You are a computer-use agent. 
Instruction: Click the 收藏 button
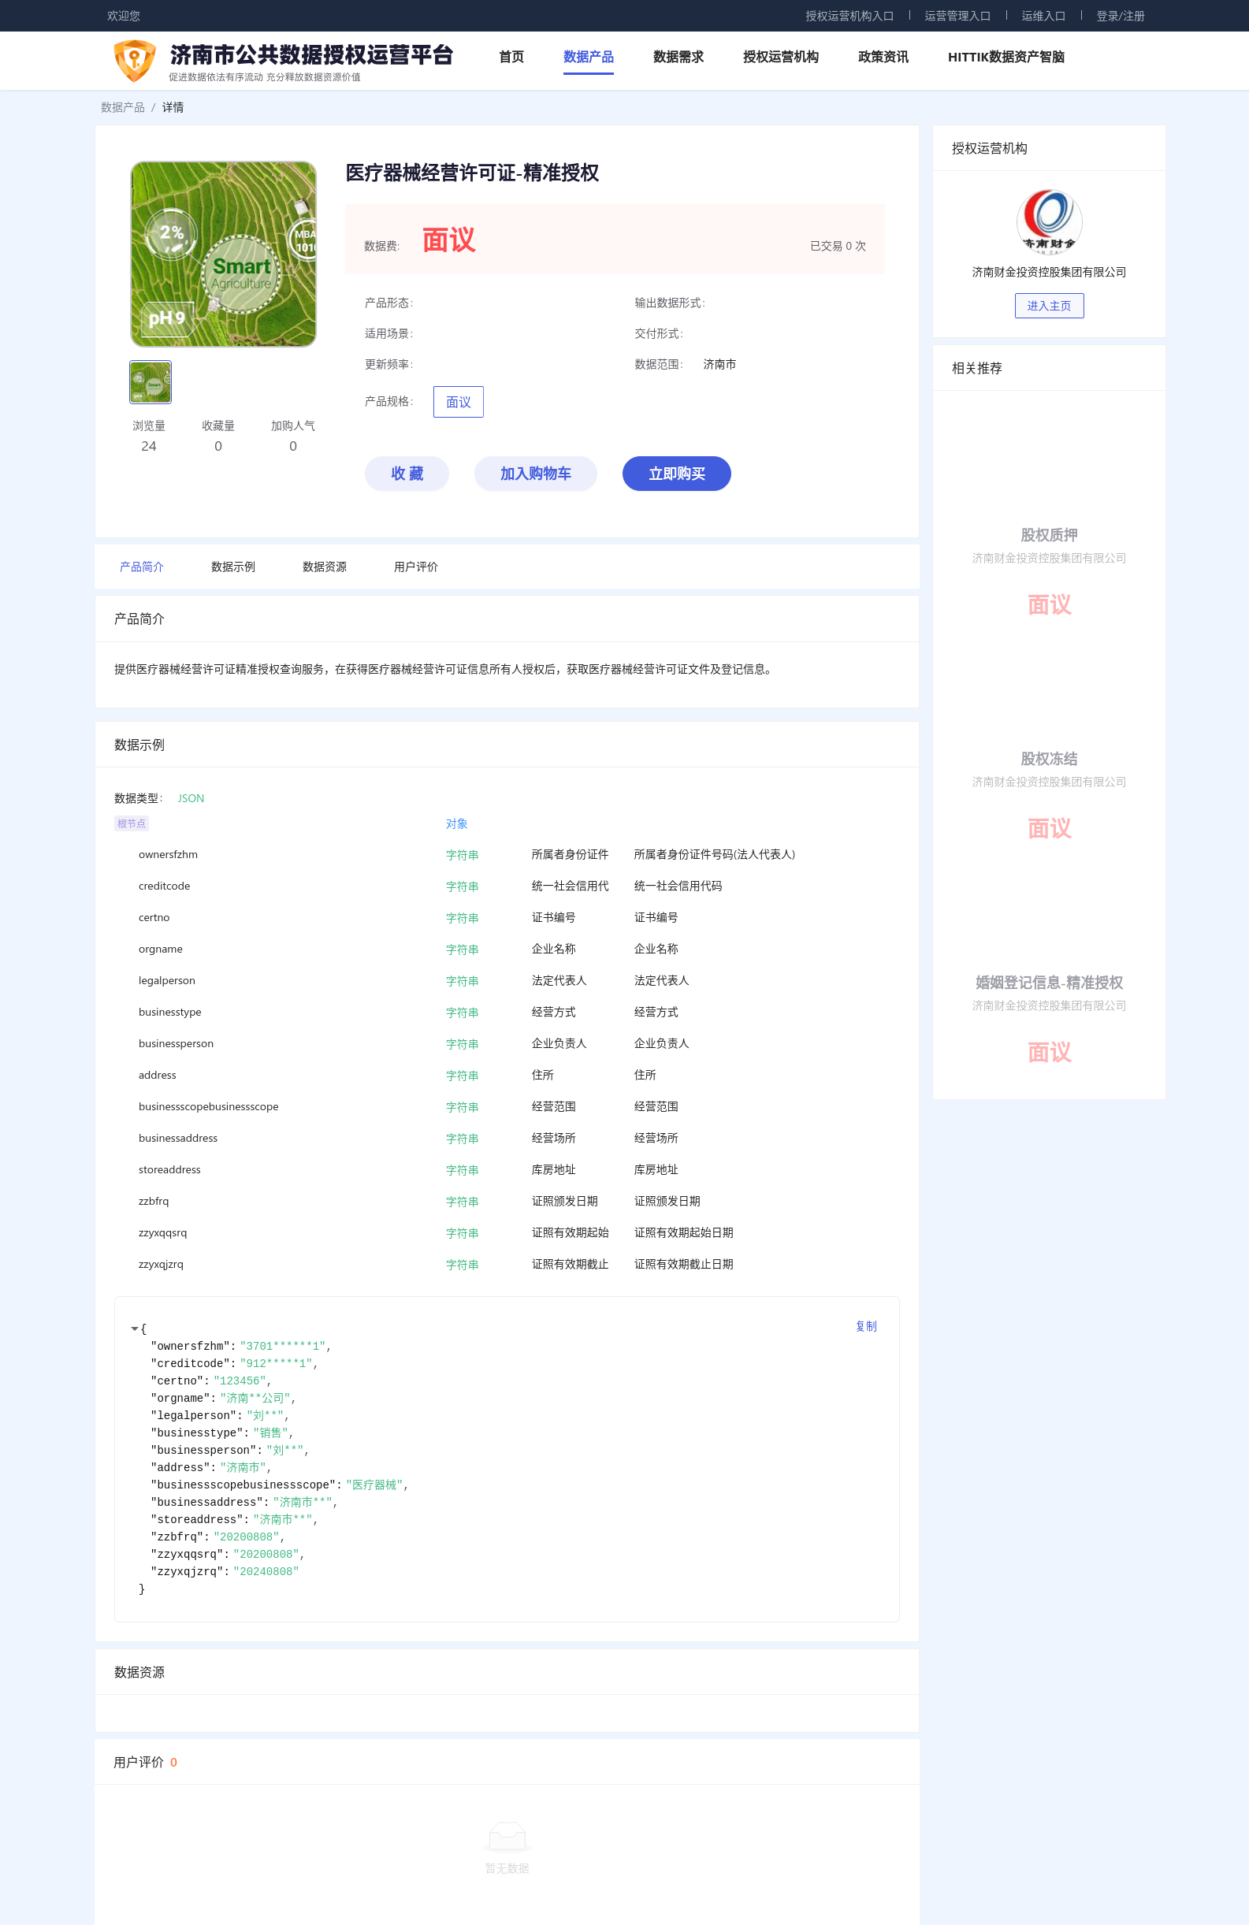click(406, 473)
